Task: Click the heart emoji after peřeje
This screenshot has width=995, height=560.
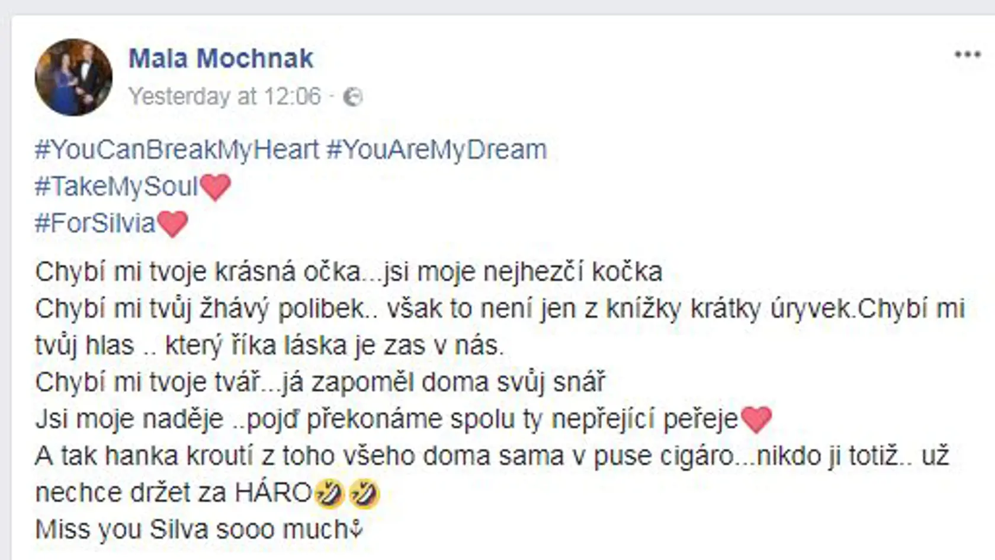Action: (756, 419)
